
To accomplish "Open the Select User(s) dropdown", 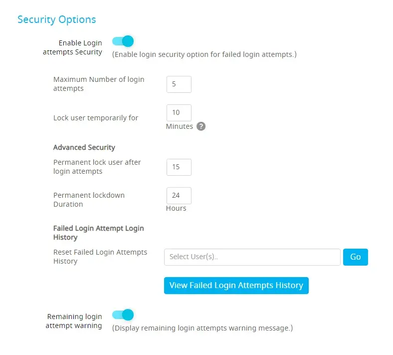I will (x=252, y=257).
